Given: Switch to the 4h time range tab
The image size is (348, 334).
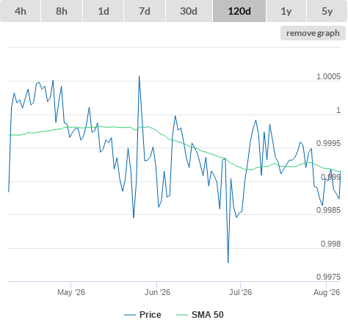Looking at the screenshot, I should [21, 11].
